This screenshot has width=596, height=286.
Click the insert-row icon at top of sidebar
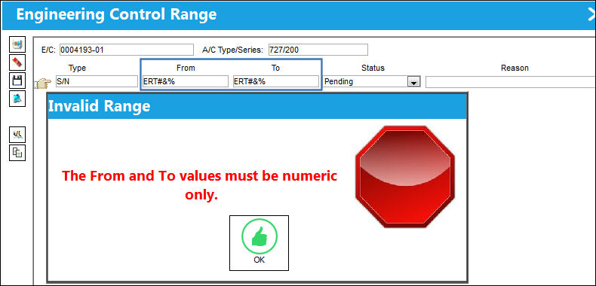point(17,44)
